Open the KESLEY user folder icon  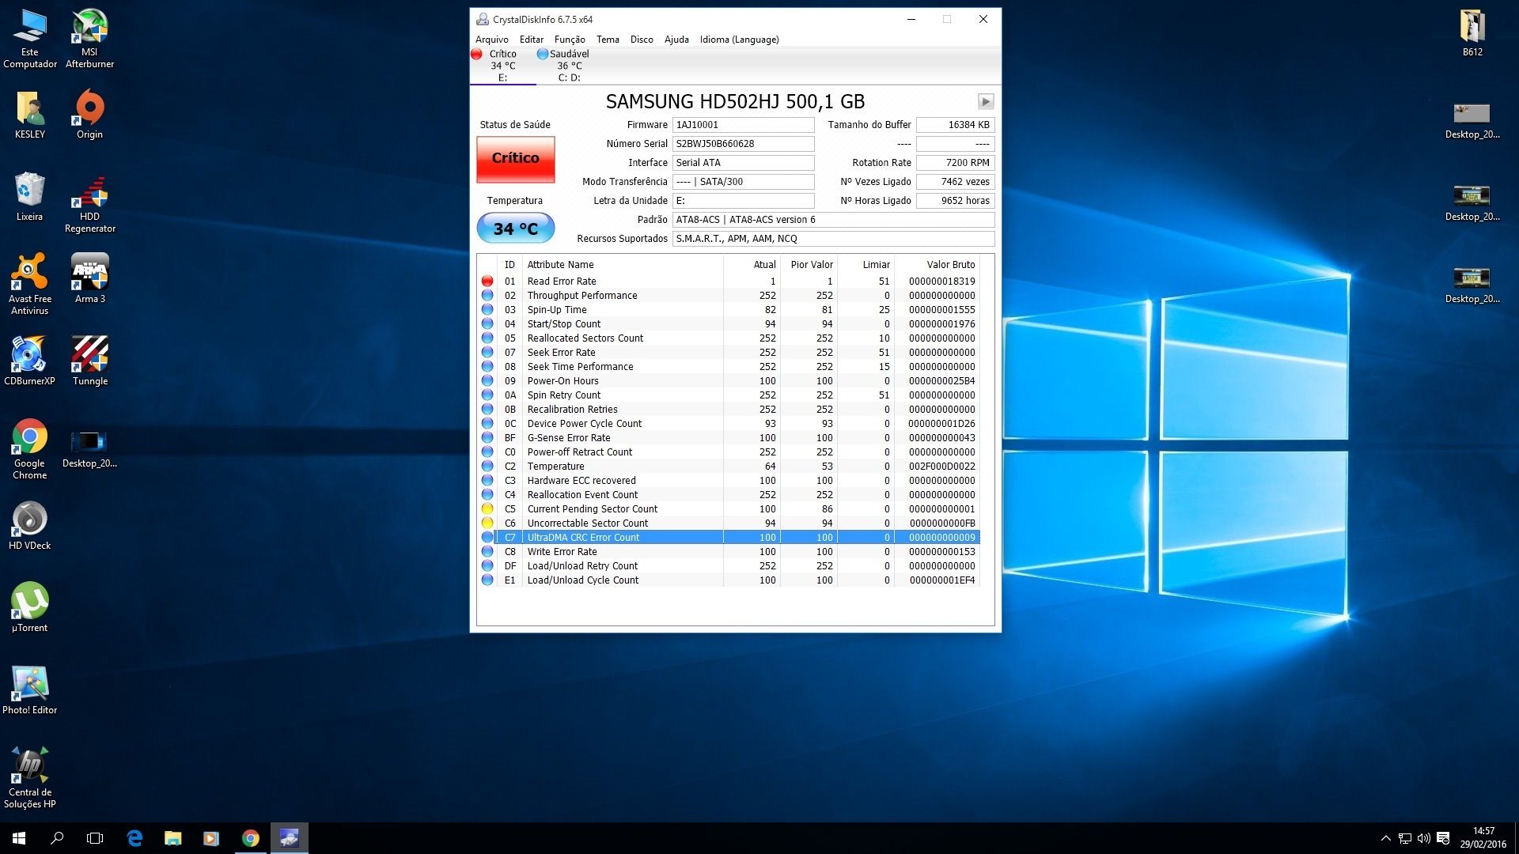click(x=30, y=115)
